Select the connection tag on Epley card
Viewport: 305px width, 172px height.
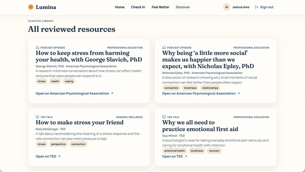click(171, 88)
